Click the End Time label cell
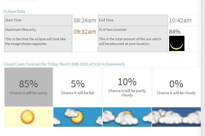This screenshot has height=136, width=205. coord(133,20)
